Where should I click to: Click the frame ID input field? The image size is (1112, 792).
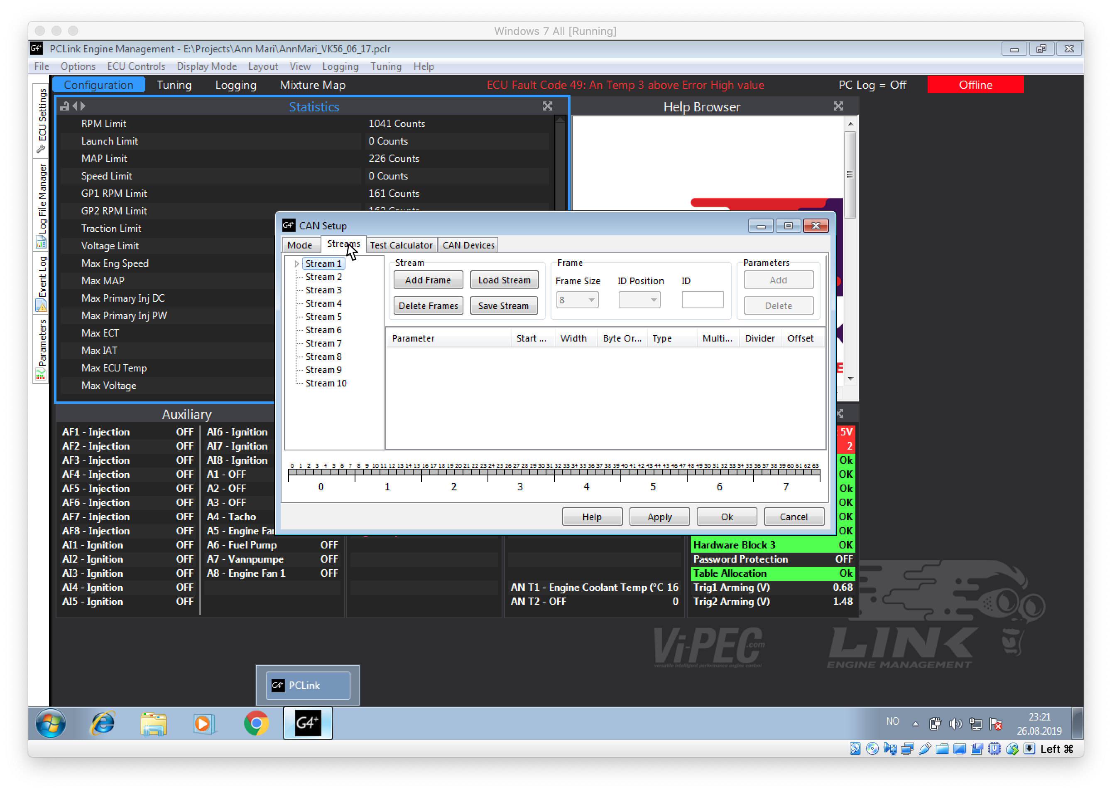pos(702,300)
